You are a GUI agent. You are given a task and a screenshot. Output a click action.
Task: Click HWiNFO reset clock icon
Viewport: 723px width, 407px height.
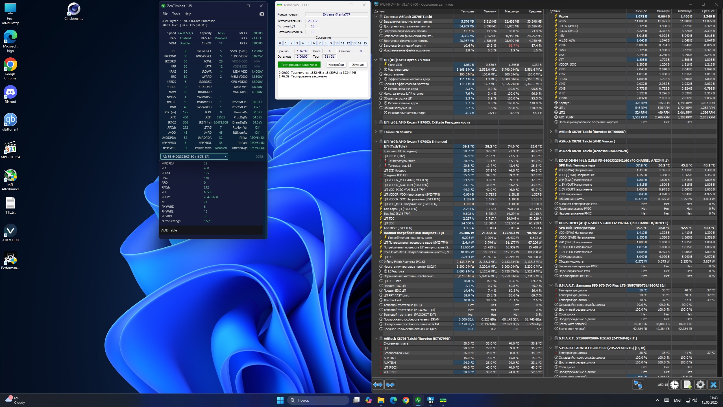pos(674,385)
